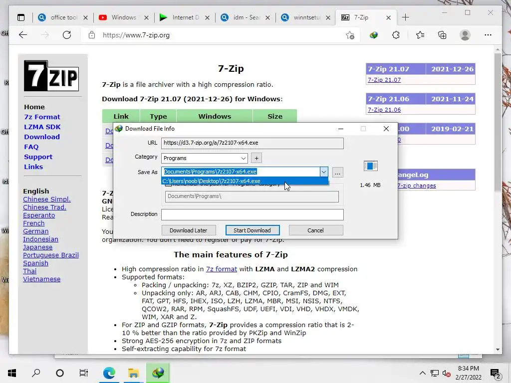Open the Support sidebar link

click(x=38, y=157)
